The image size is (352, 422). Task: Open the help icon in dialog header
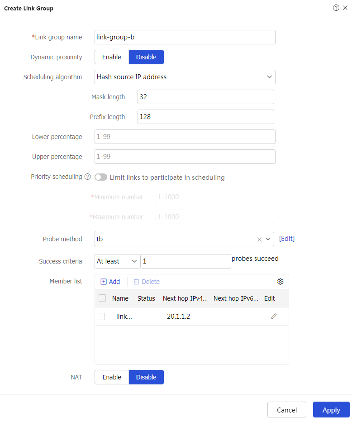coord(336,8)
